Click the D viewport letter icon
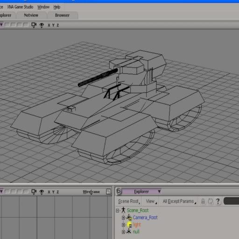This screenshot has width=239, height=239. coord(119,191)
